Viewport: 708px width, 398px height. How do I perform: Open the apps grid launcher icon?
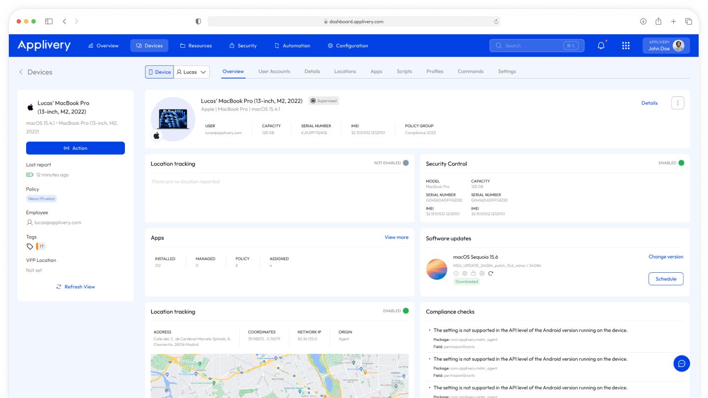625,46
